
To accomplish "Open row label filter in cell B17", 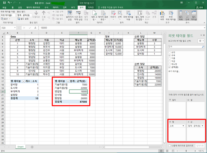I will (x=23, y=81).
